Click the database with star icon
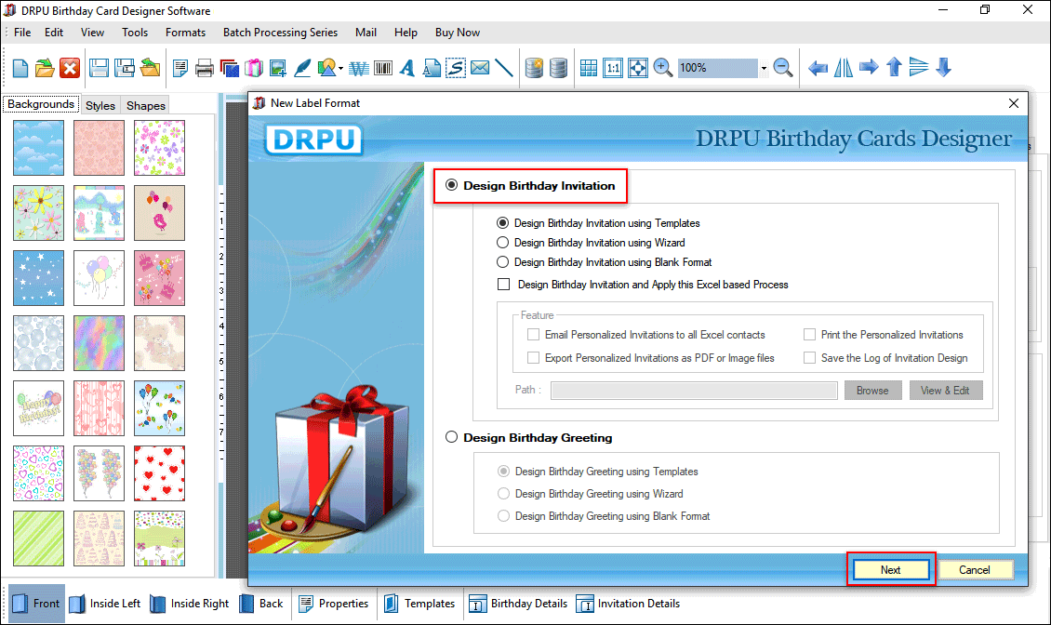The image size is (1051, 625). [x=534, y=68]
